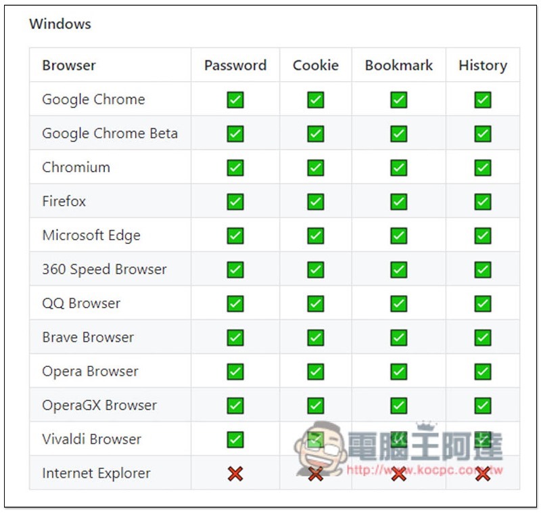
Task: Click the Firefox Cookie green checkmark
Action: tap(315, 201)
